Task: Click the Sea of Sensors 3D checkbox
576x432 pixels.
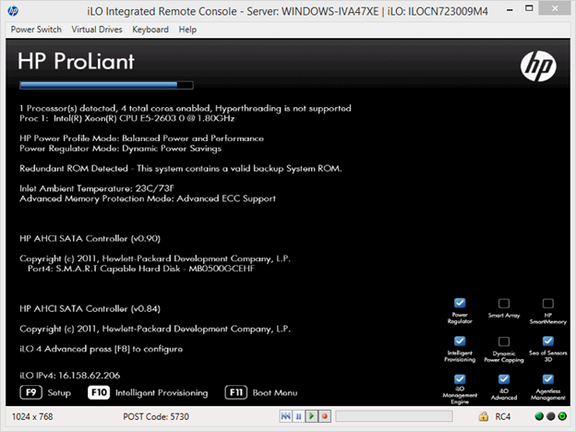Action: tap(547, 341)
